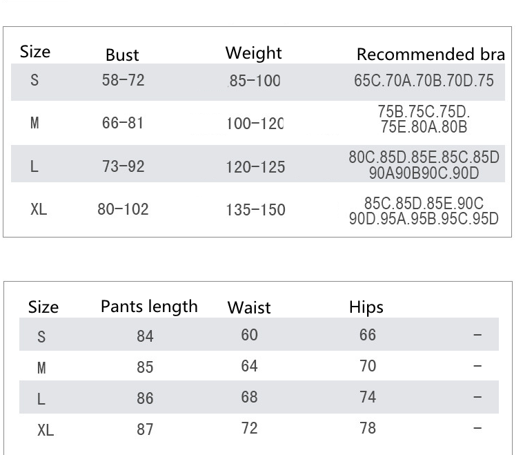The image size is (523, 455).
Task: Click the Weight column header
Action: click(253, 53)
